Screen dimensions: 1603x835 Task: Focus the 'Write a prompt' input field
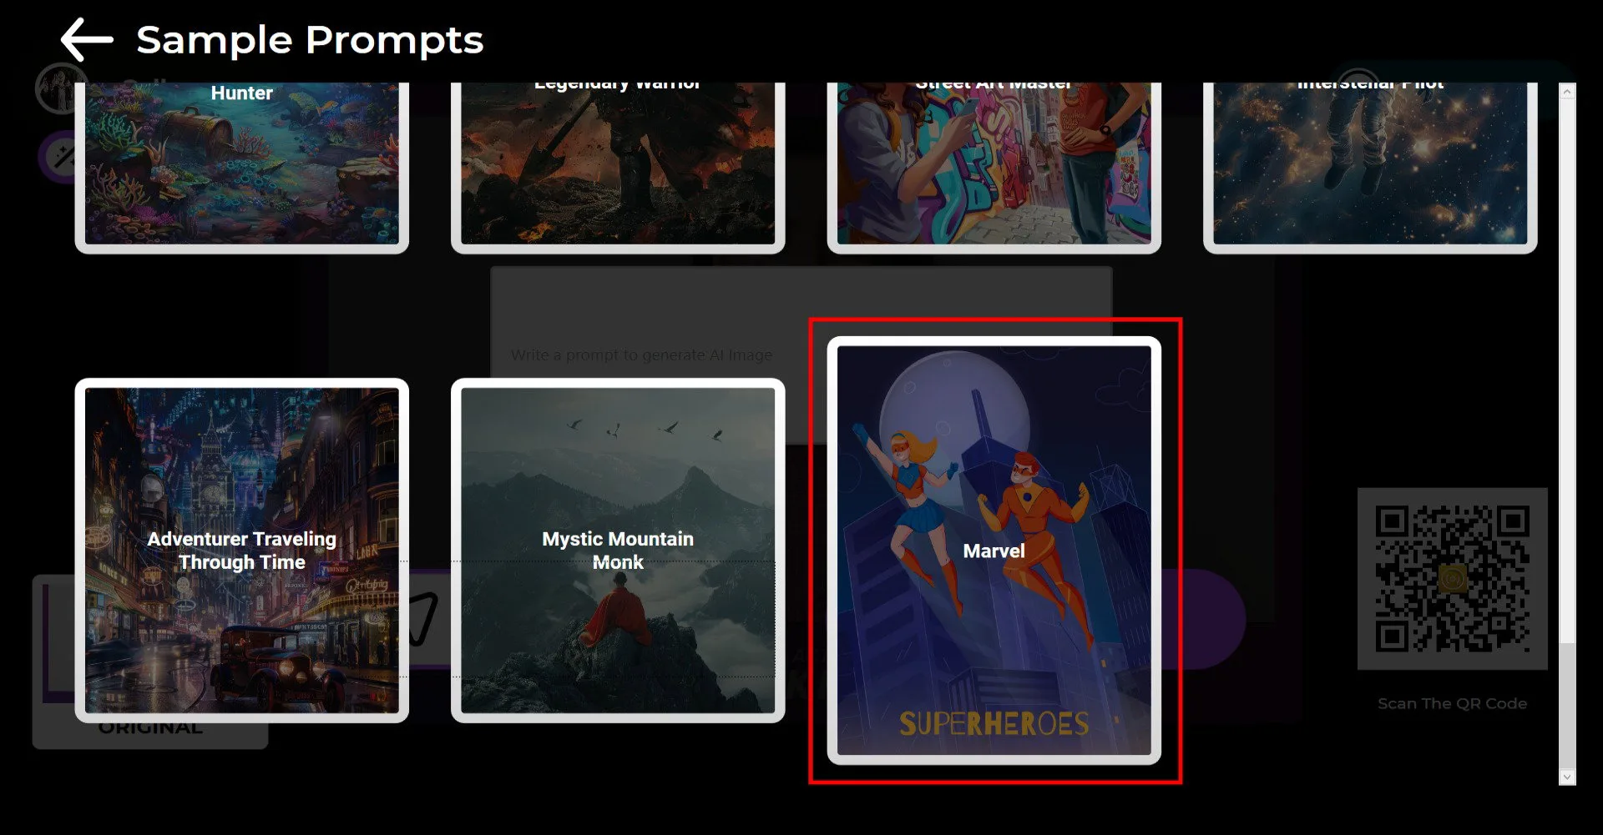pyautogui.click(x=801, y=355)
